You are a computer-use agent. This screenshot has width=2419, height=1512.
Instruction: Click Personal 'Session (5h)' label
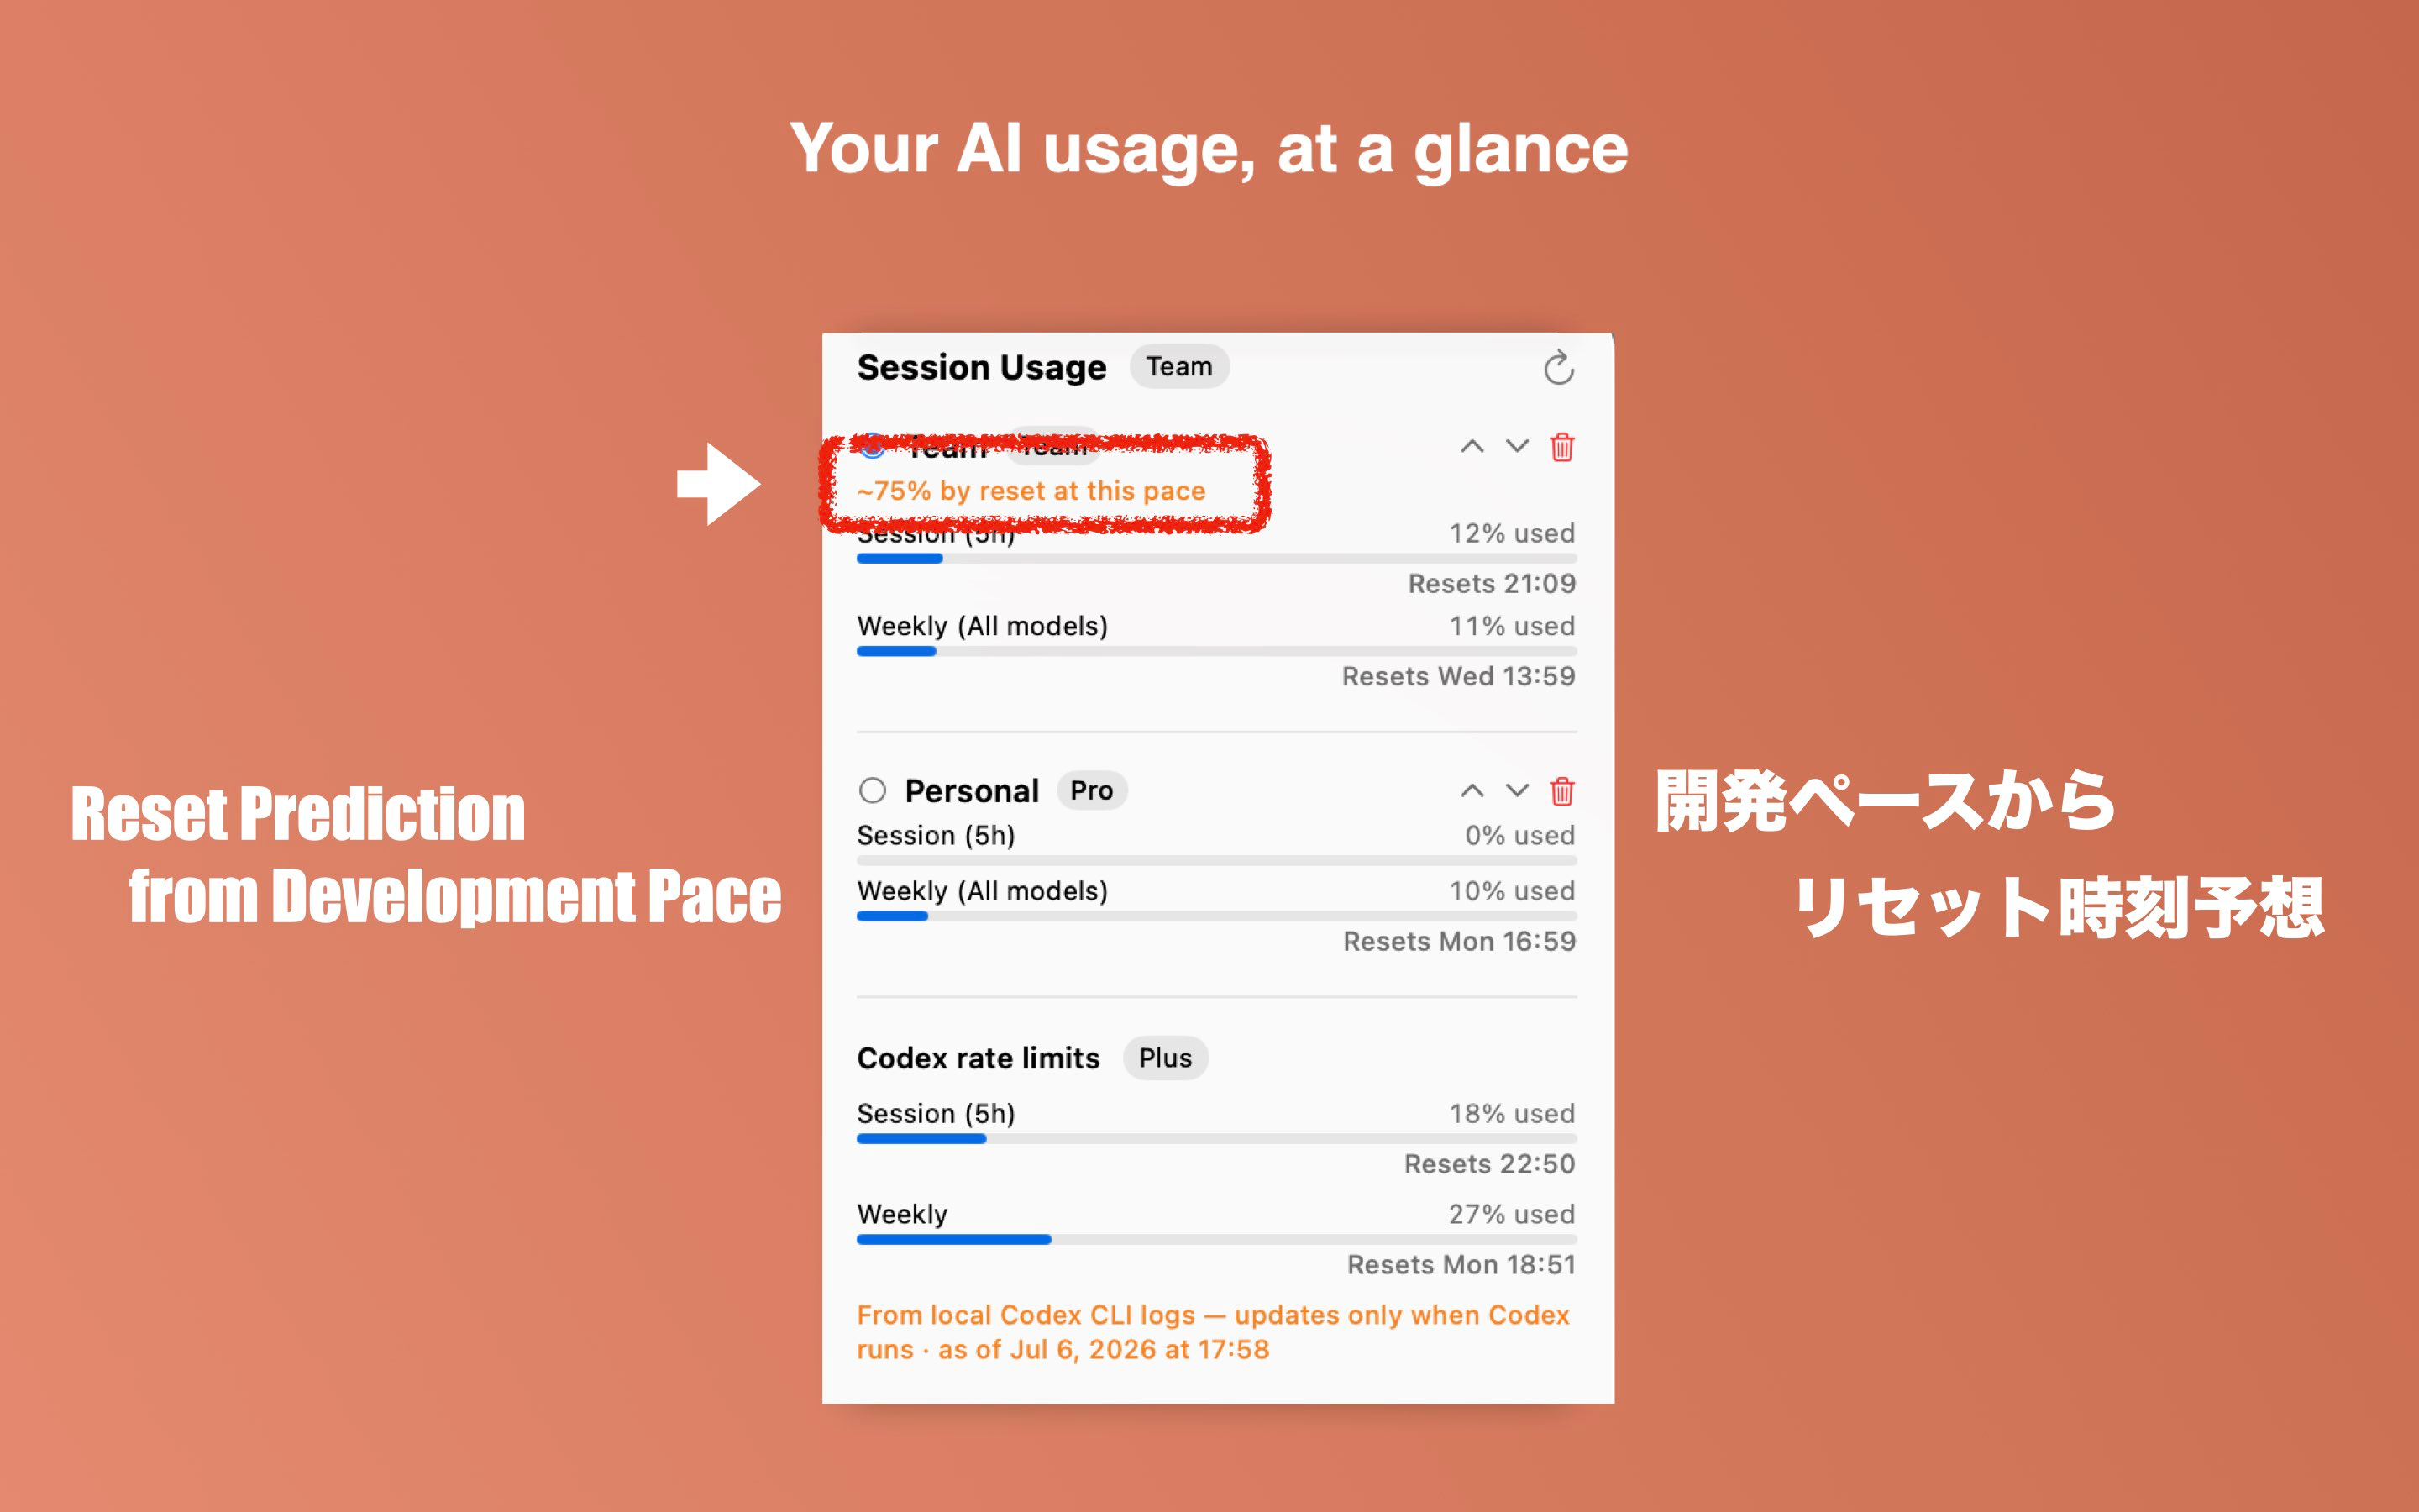(x=936, y=835)
